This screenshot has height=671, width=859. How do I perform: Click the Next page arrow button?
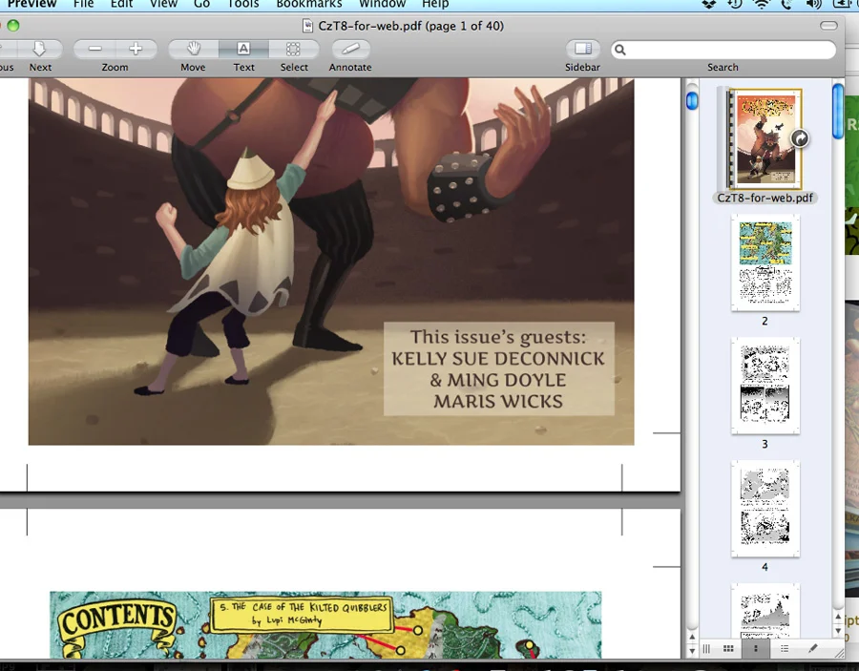39,49
